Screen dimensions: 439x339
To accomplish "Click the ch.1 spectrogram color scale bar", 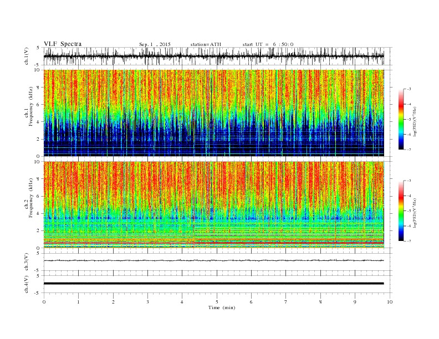I will (x=401, y=119).
